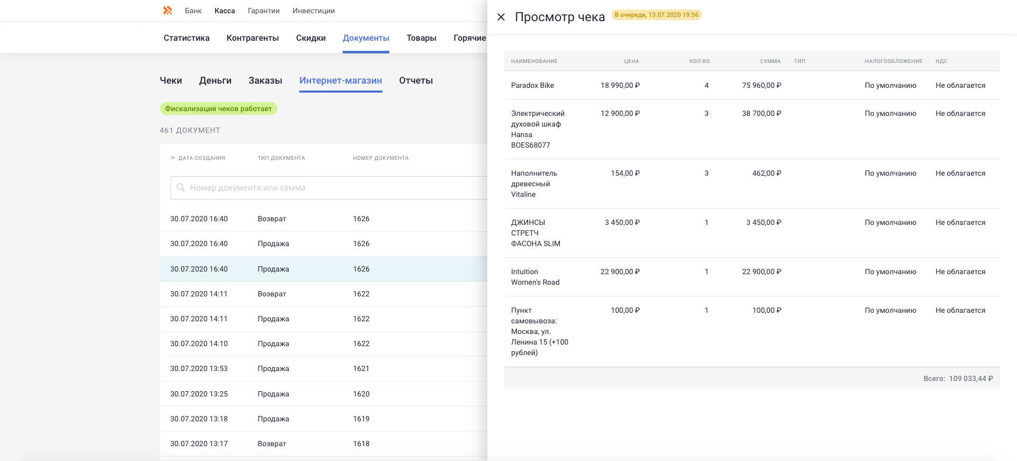Switch to the Контрагенты tab
This screenshot has height=461, width=1017.
tap(253, 38)
